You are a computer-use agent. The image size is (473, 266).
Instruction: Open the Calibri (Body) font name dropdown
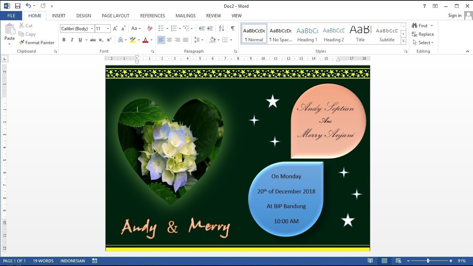92,28
